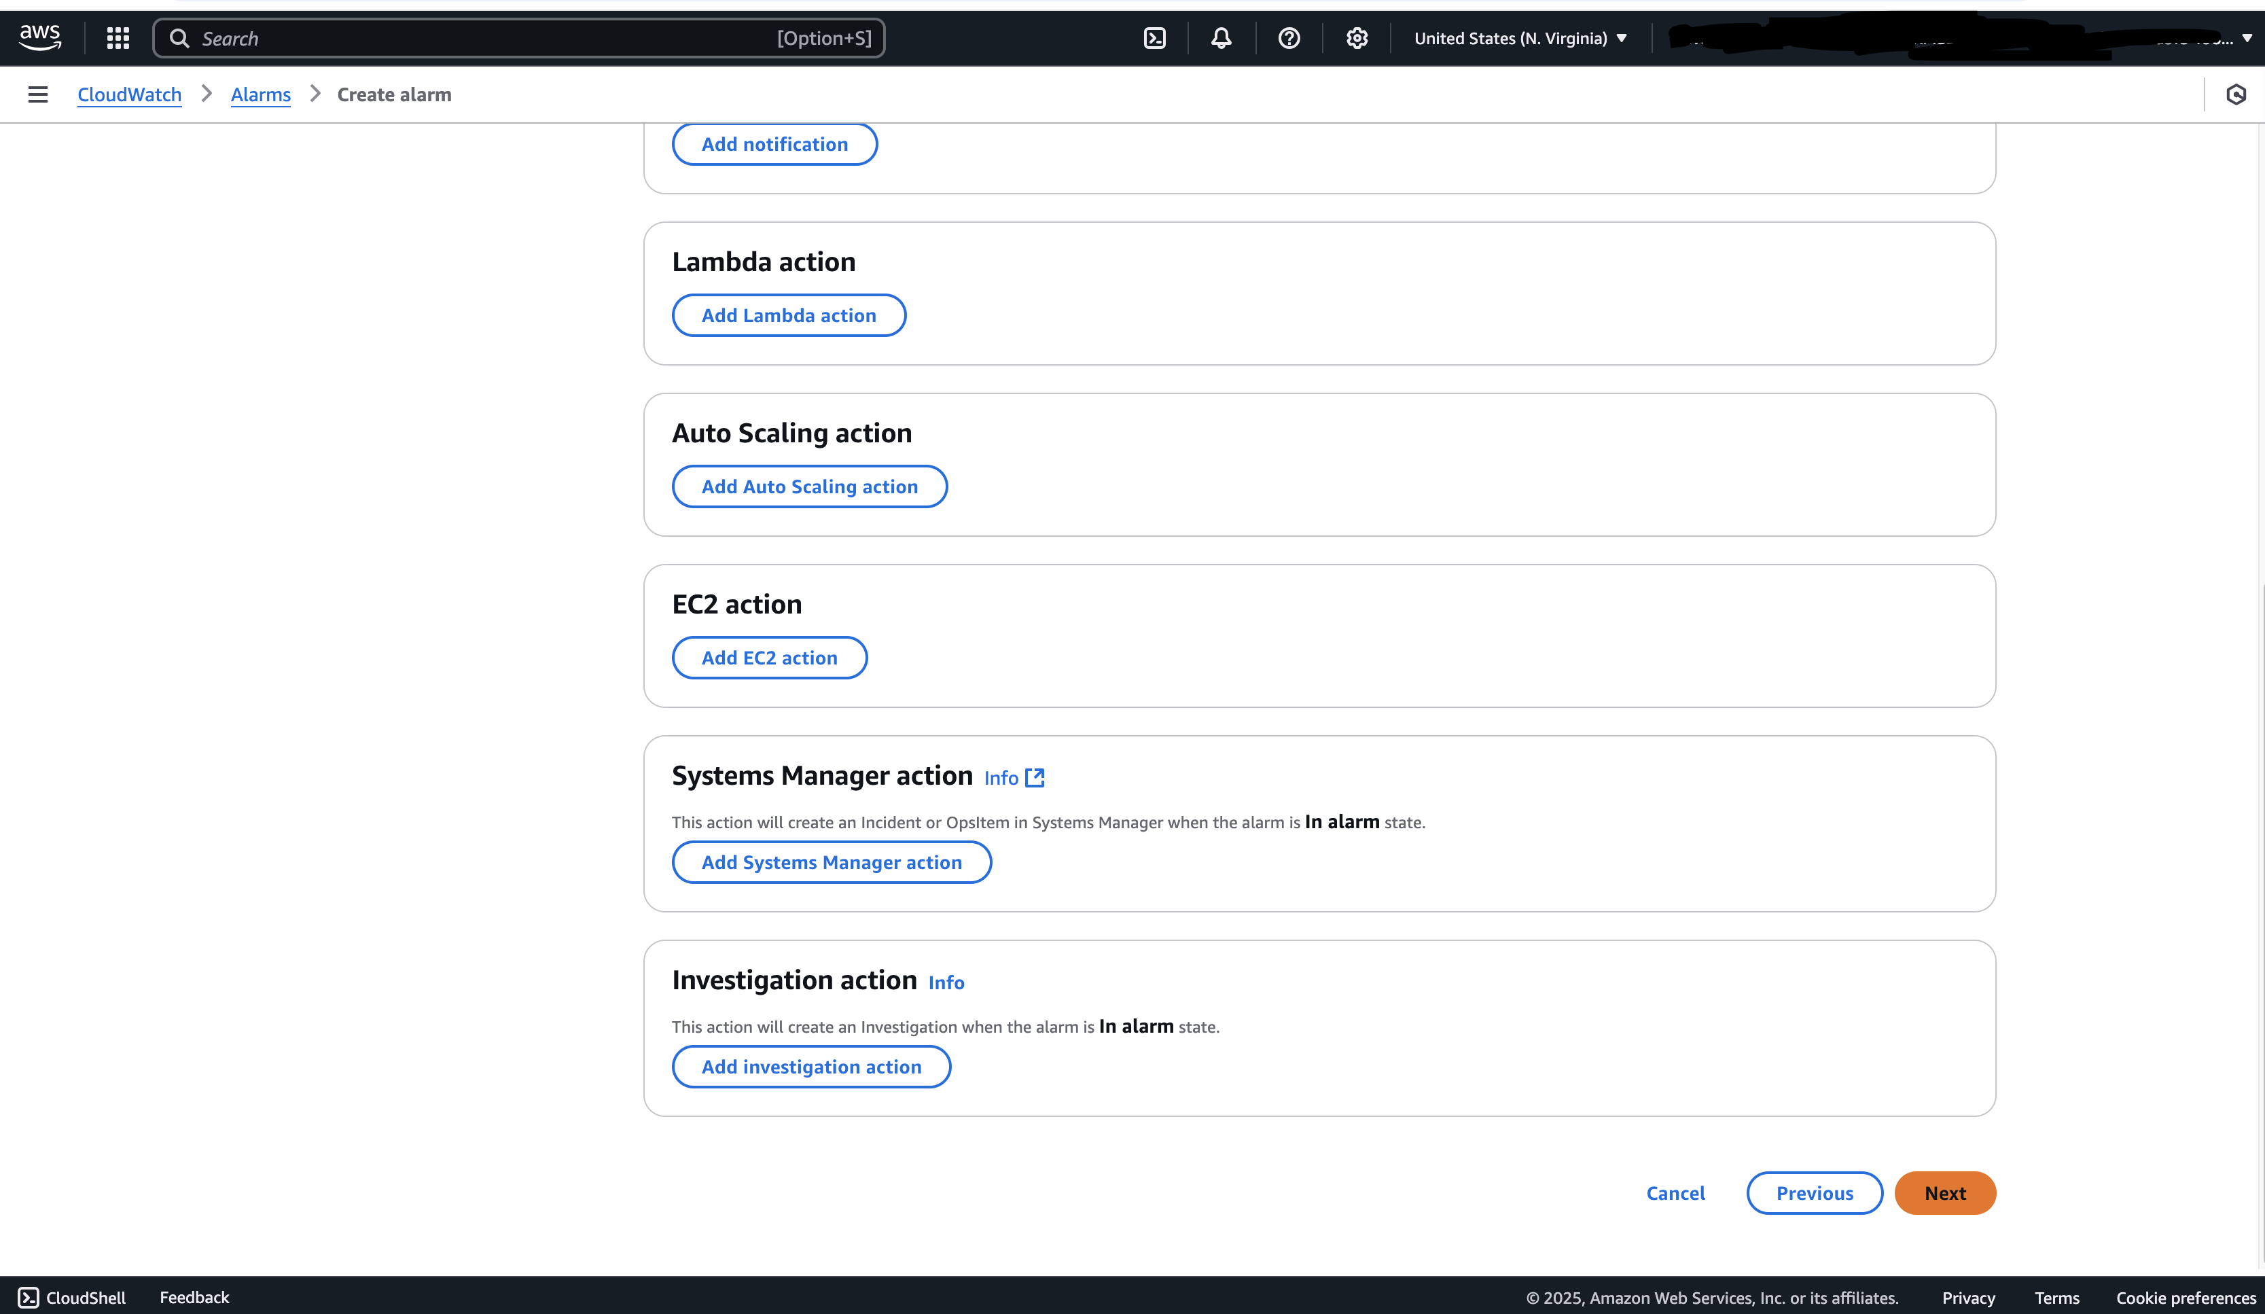Click the Auto Scaling action heading

pos(792,433)
